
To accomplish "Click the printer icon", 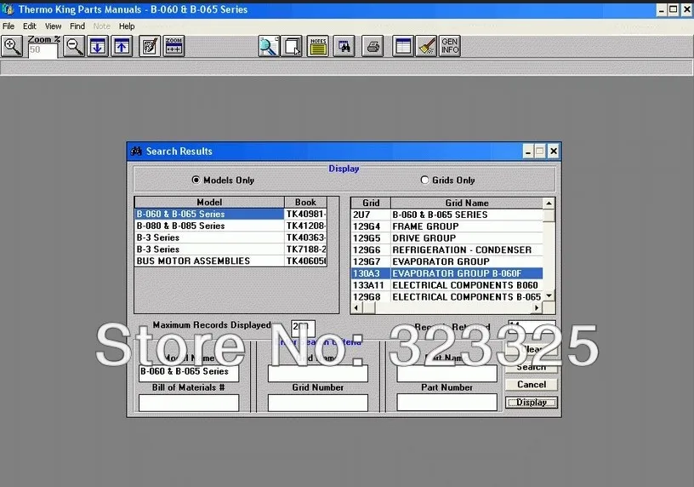I will point(373,46).
